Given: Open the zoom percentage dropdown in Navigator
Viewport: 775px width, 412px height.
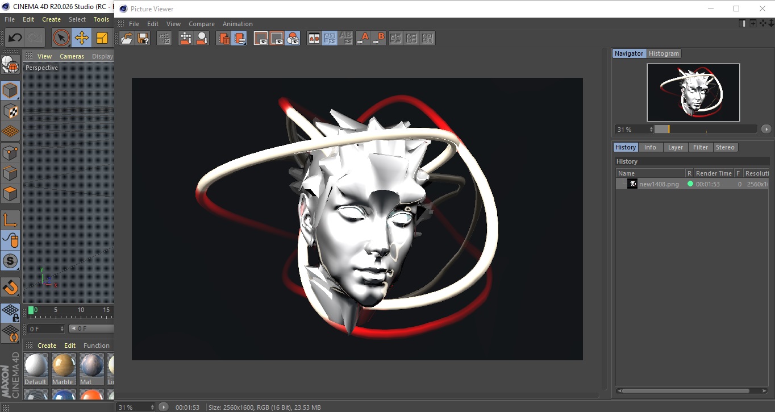Looking at the screenshot, I should click(x=634, y=130).
